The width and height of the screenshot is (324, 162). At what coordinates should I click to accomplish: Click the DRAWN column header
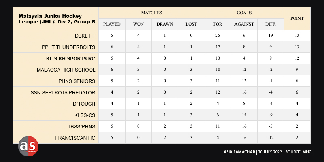coord(165,24)
